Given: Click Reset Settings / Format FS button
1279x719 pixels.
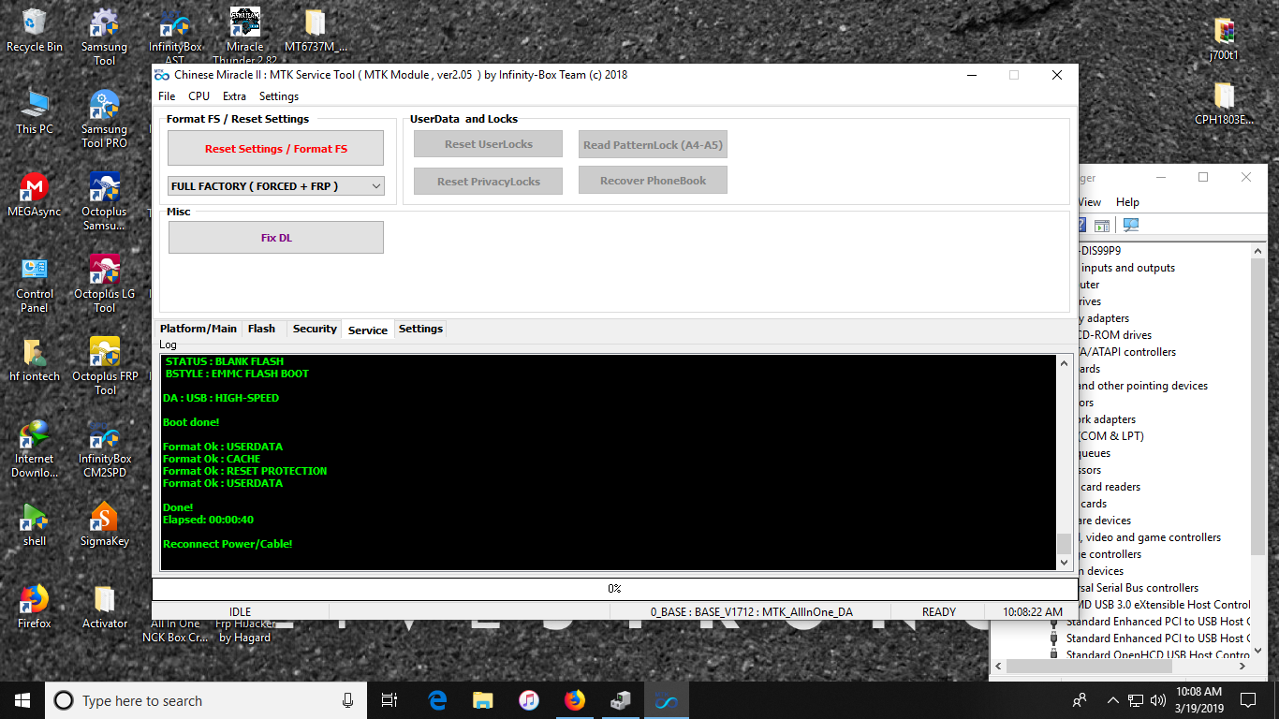Looking at the screenshot, I should click(x=276, y=149).
